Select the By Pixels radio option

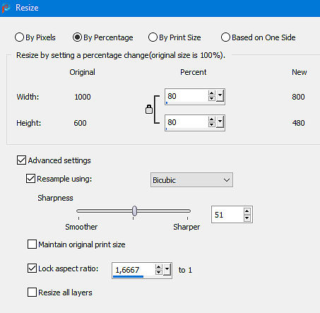click(19, 37)
